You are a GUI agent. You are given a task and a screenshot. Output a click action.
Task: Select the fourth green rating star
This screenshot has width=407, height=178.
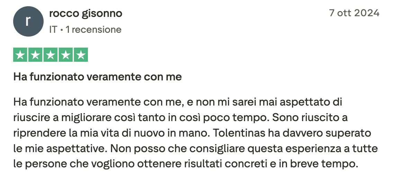point(66,55)
